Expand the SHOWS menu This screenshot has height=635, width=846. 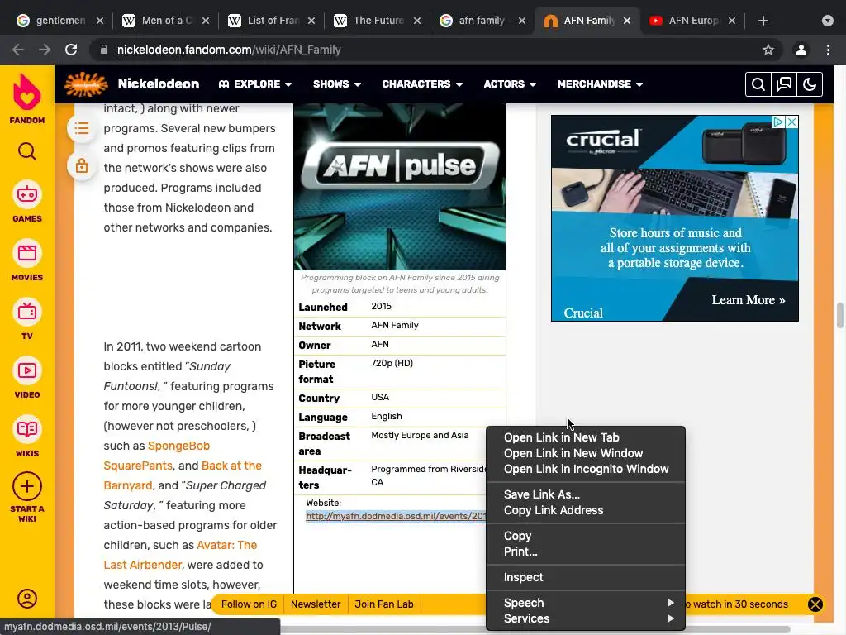[337, 84]
